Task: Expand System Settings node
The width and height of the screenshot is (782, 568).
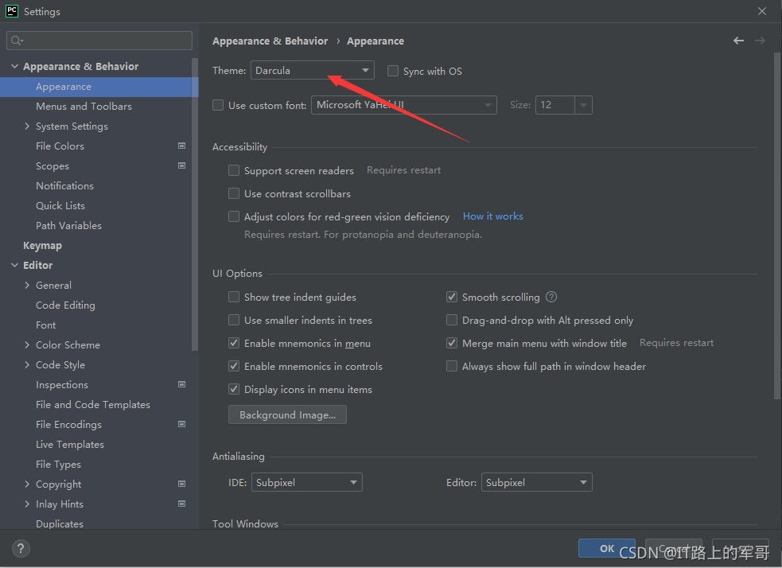Action: (x=27, y=126)
